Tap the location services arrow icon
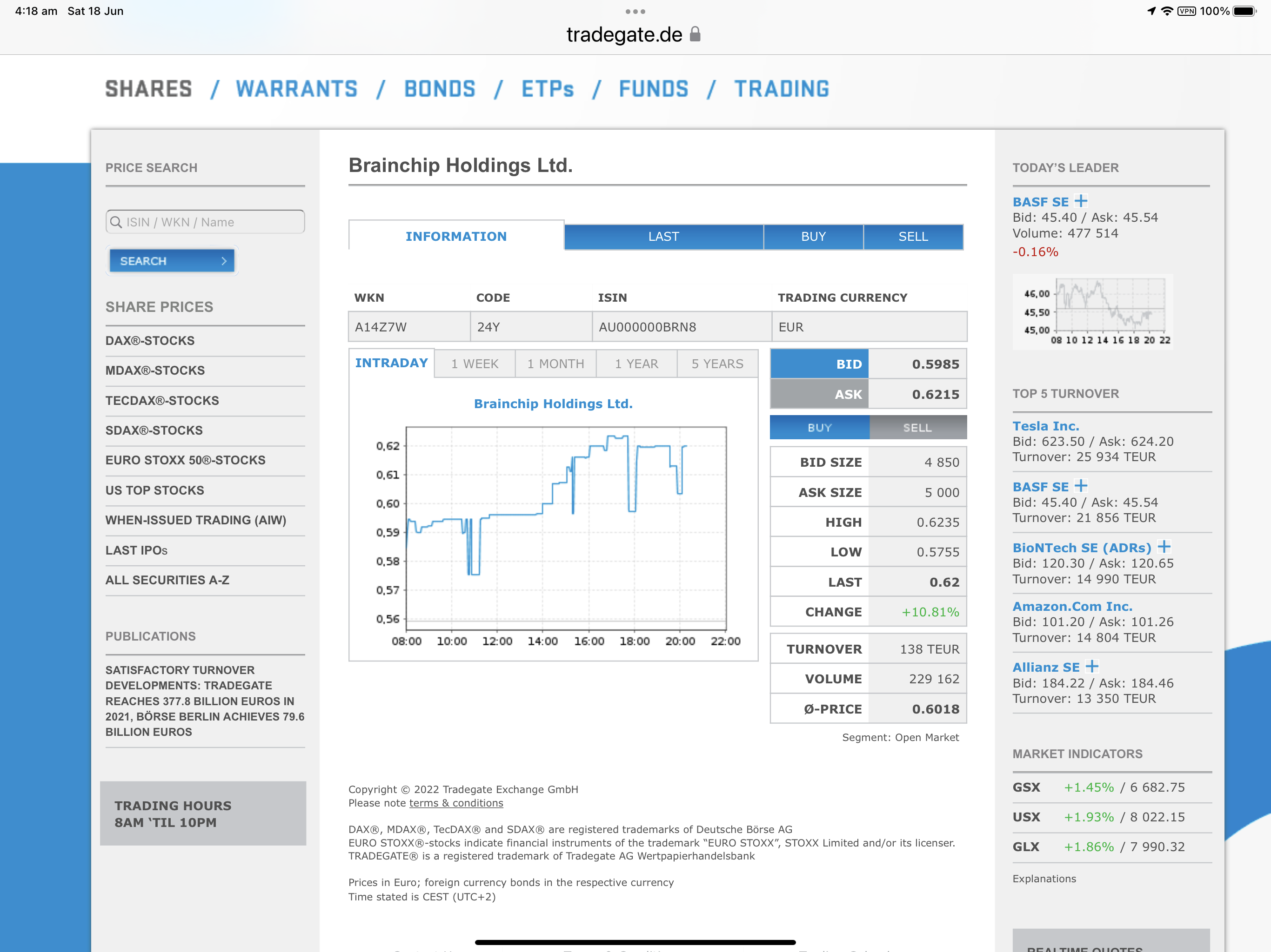The image size is (1271, 952). 1151,11
